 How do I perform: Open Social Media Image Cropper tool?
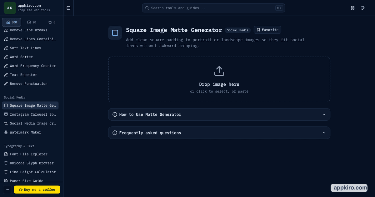click(x=30, y=123)
